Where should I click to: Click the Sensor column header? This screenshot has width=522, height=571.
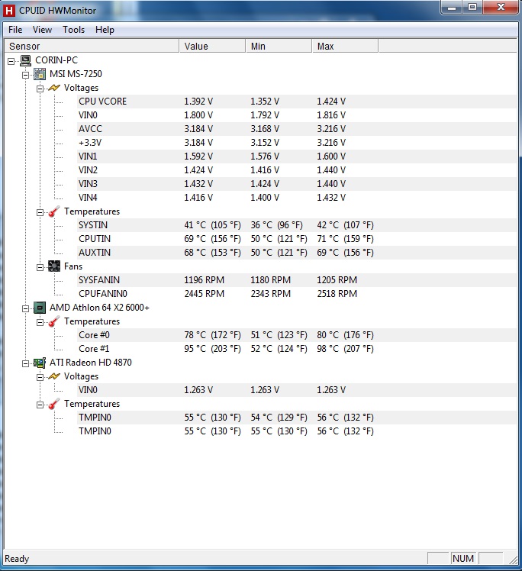tap(92, 47)
